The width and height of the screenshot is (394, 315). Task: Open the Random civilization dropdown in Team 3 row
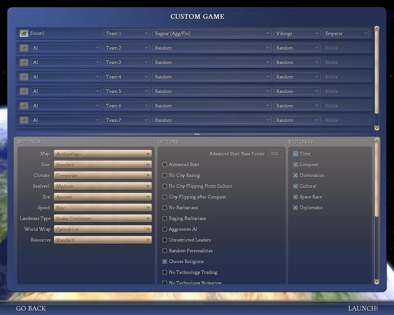[x=297, y=62]
